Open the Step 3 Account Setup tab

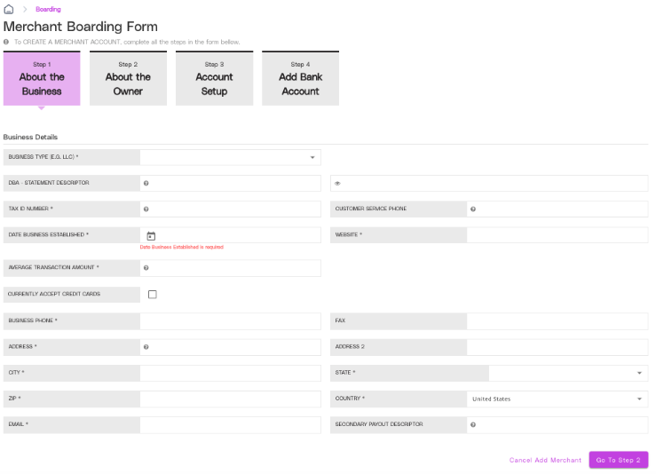click(x=214, y=78)
